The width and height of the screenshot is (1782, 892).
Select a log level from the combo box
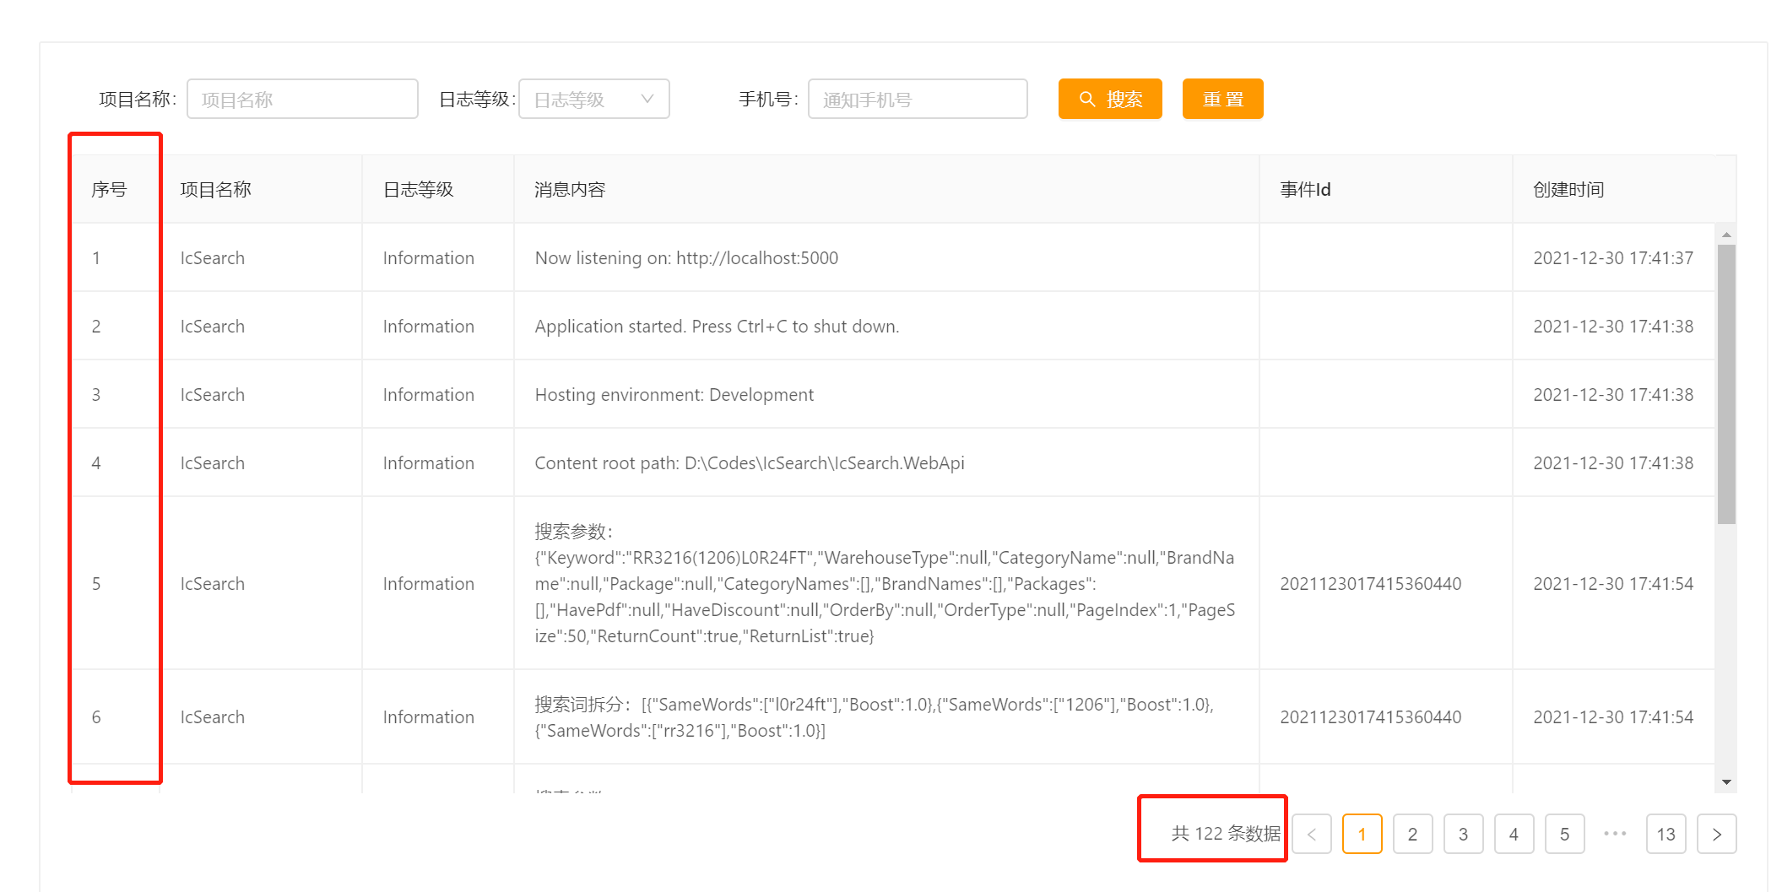coord(593,99)
